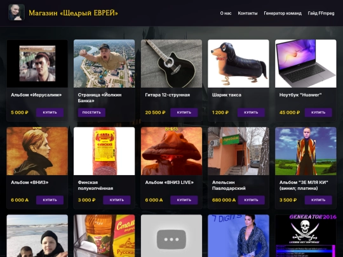The height and width of the screenshot is (257, 343).
Task: Click the price «45 000 ₽»
Action: tap(290, 112)
